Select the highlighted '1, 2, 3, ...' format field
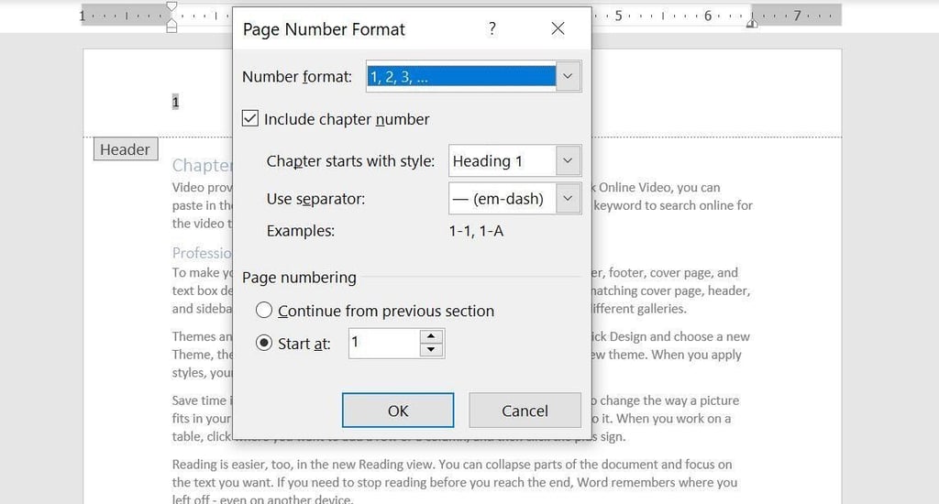 pyautogui.click(x=460, y=77)
